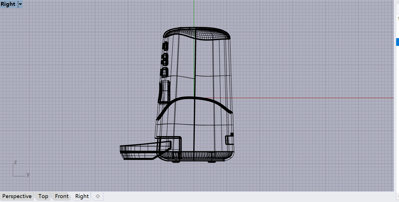Pick the lowest of the four side buttons
The height and width of the screenshot is (202, 399).
point(164,72)
